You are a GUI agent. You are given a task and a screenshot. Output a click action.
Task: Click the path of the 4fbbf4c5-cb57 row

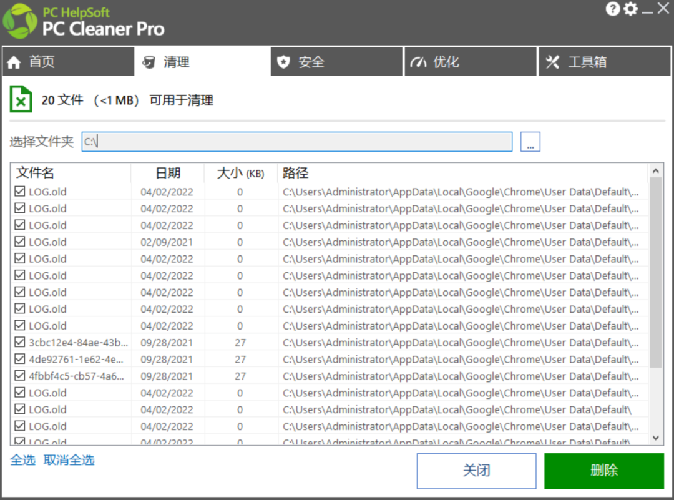461,376
